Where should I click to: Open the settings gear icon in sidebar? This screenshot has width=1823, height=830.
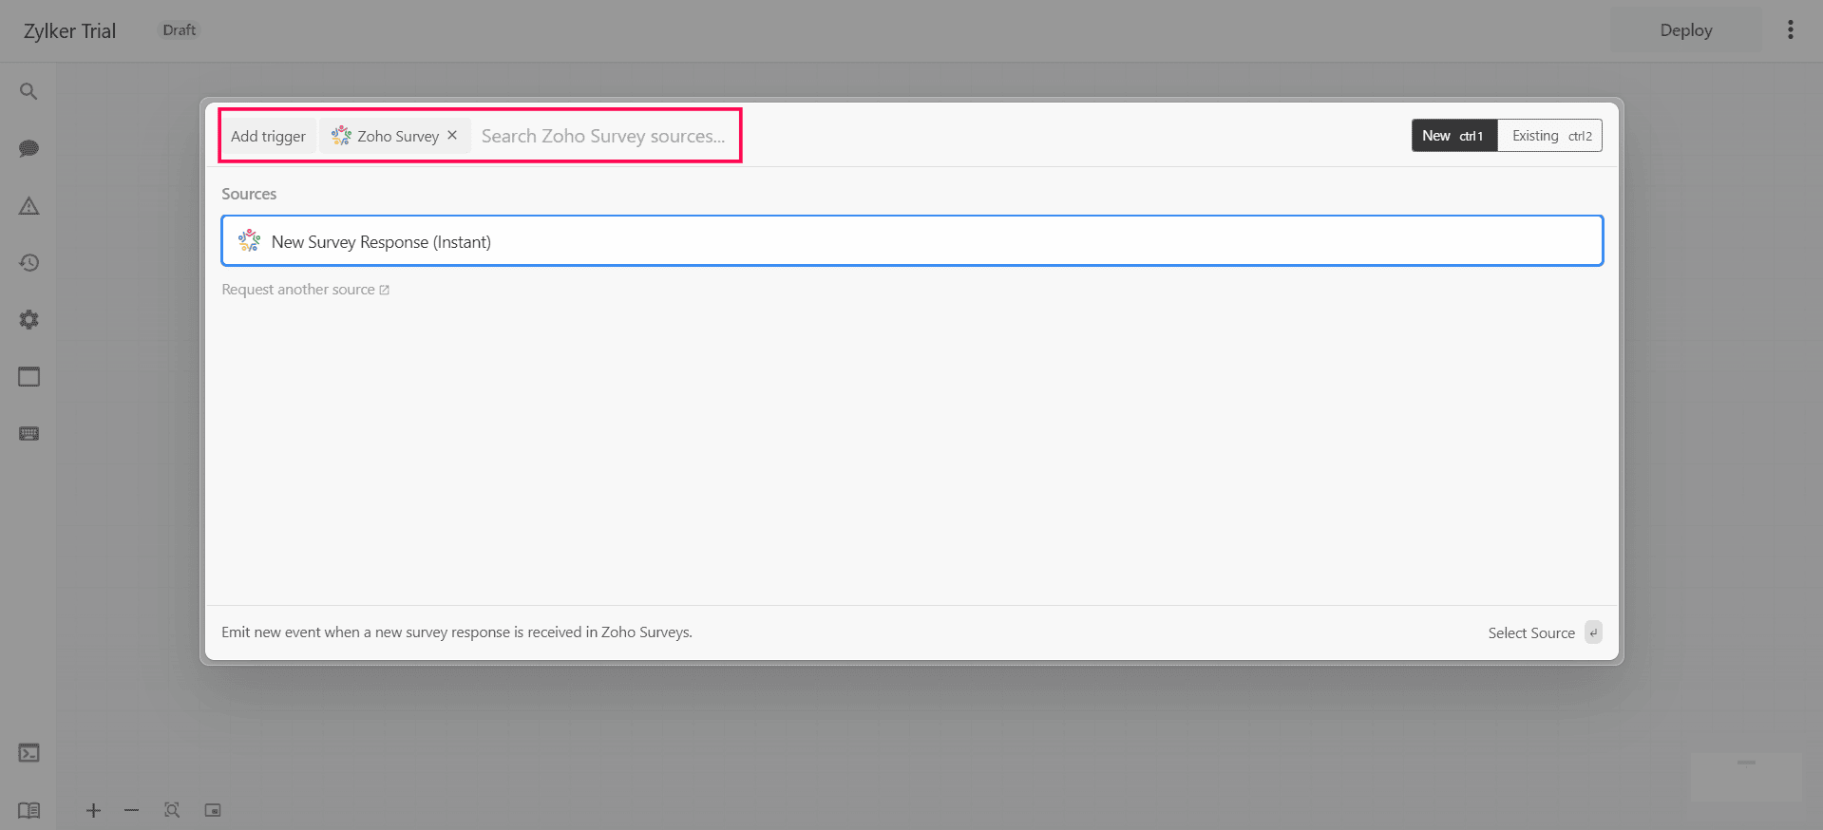(x=28, y=319)
